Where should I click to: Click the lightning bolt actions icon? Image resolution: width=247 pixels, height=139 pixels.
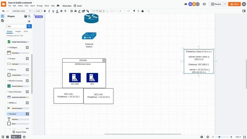coord(134,11)
